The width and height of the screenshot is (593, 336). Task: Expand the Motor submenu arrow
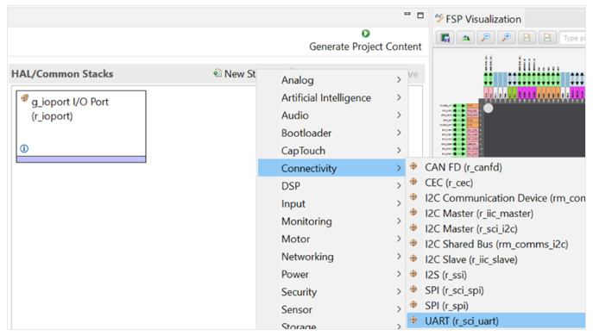tap(399, 239)
